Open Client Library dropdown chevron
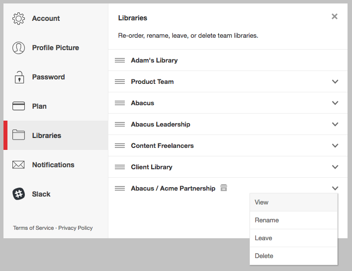Viewport: 352px width, 271px height. (335, 167)
